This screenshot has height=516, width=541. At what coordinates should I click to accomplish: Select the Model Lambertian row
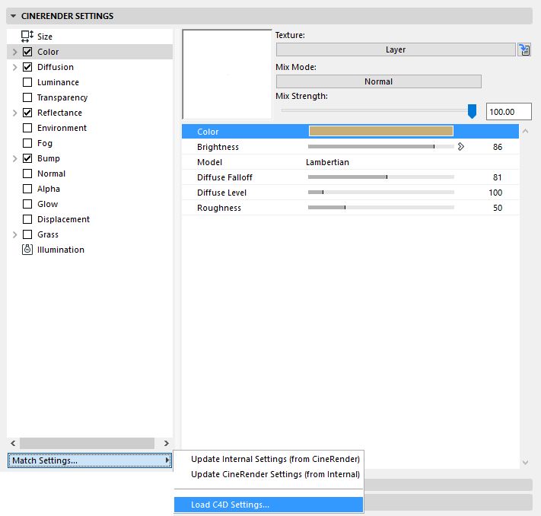click(350, 162)
